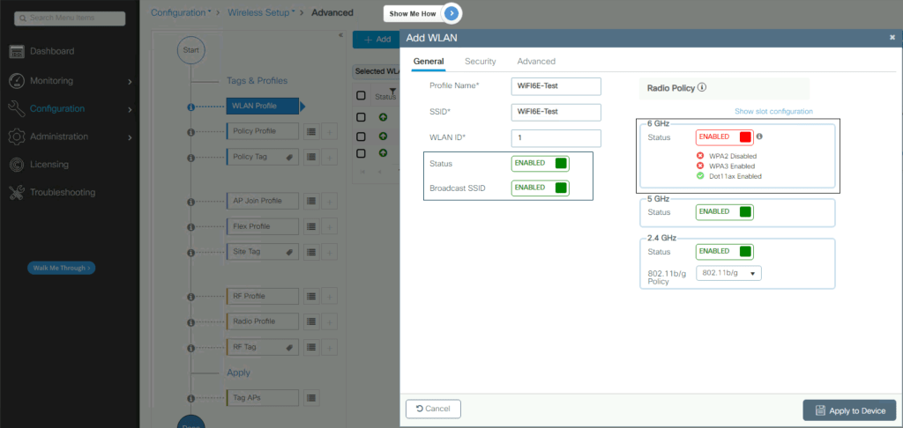
Task: Open the 802.11b/g Policy dropdown
Action: (728, 273)
